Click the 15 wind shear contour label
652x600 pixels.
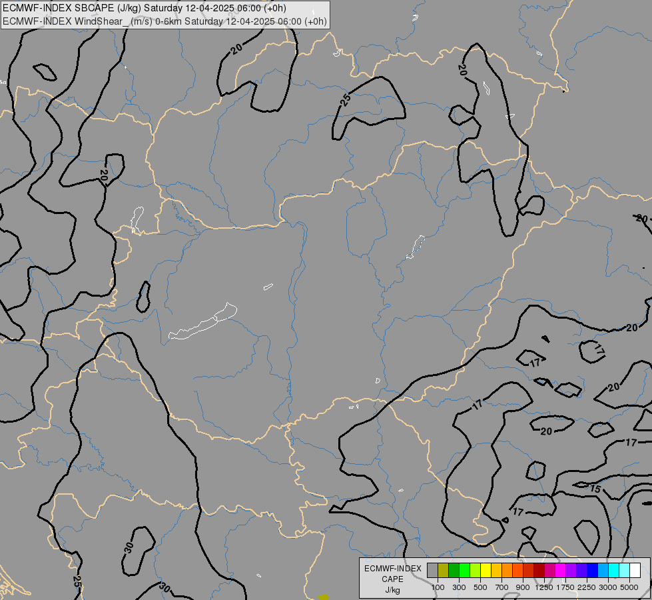[595, 489]
